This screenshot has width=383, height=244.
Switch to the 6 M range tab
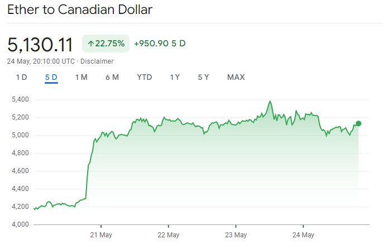(112, 77)
